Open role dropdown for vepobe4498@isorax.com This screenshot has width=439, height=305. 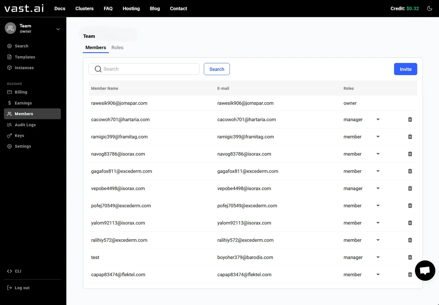click(x=378, y=188)
